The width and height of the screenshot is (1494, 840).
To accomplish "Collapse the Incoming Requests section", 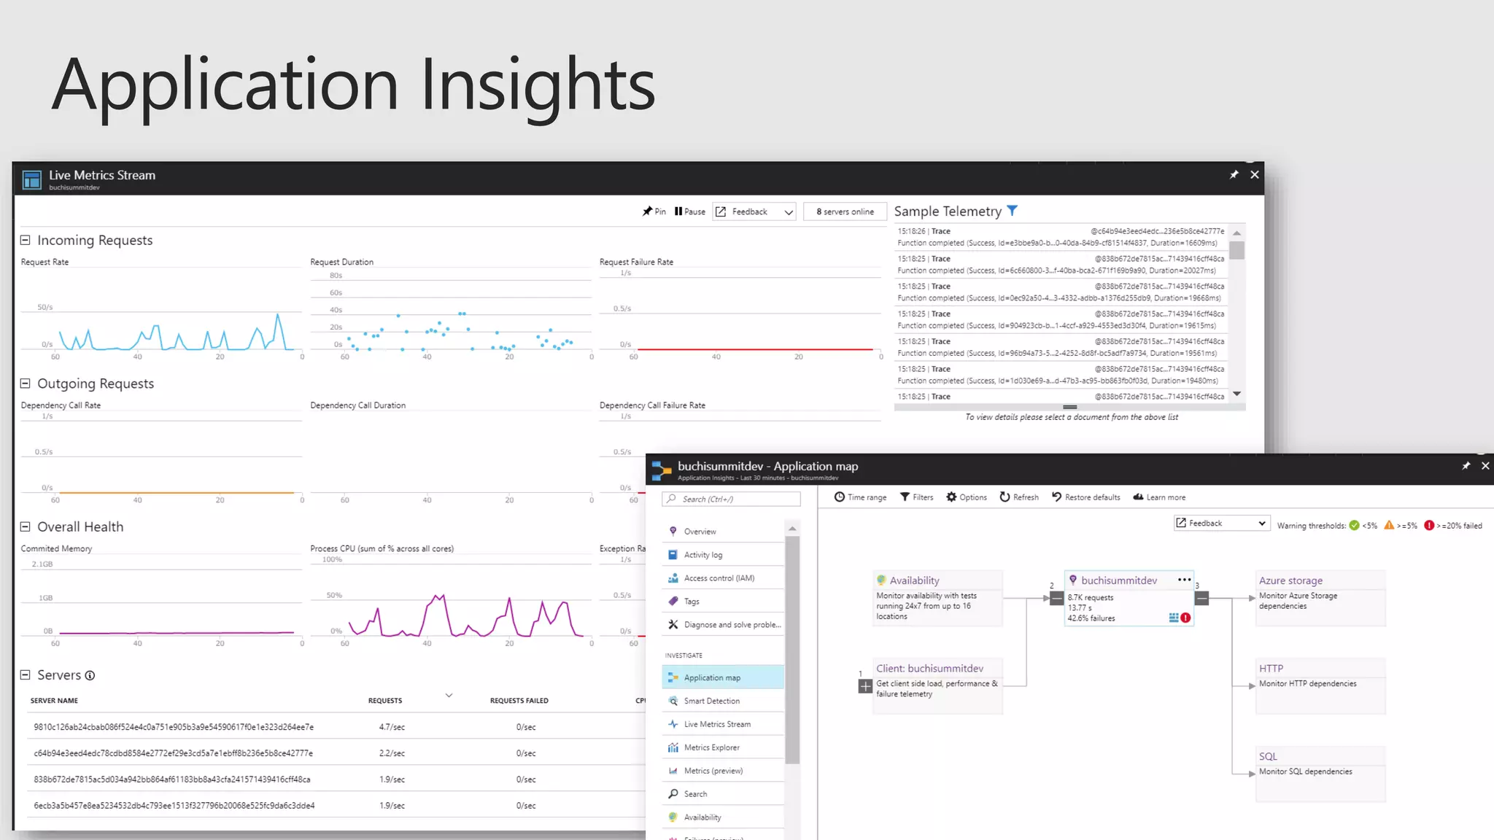I will pos(26,240).
